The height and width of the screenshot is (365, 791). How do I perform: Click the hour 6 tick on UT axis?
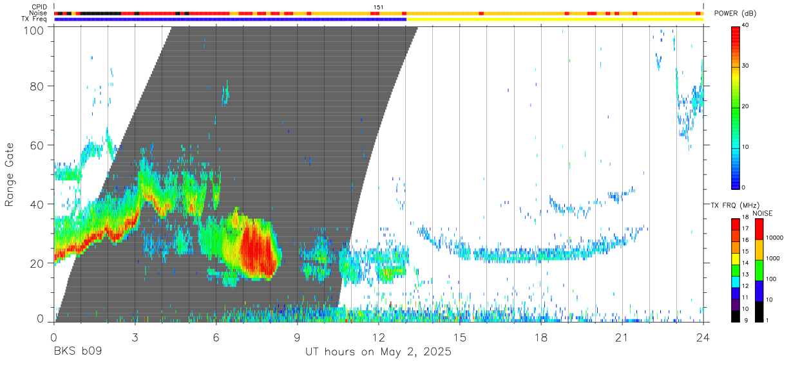pyautogui.click(x=216, y=337)
